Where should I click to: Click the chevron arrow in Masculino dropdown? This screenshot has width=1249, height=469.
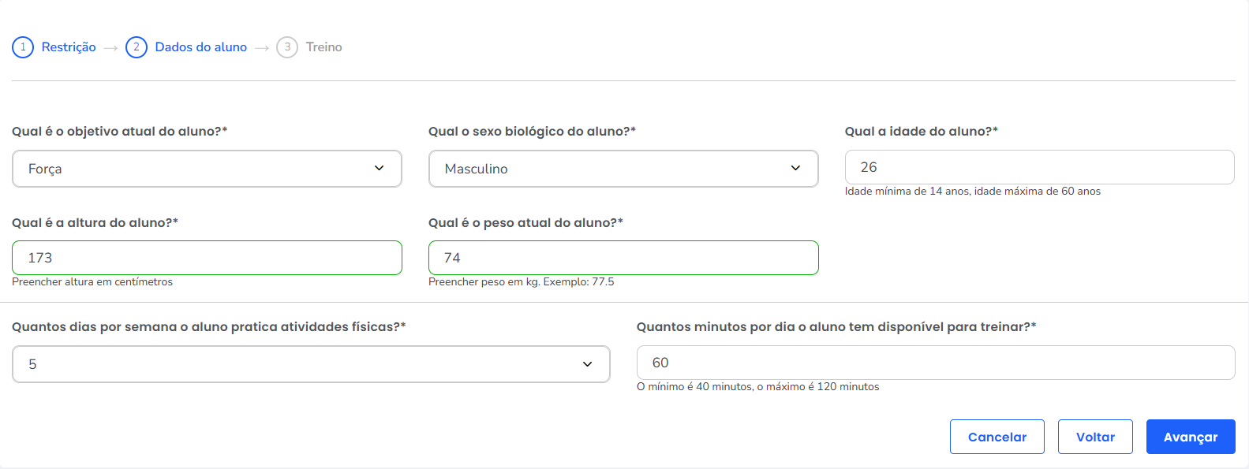tap(795, 168)
